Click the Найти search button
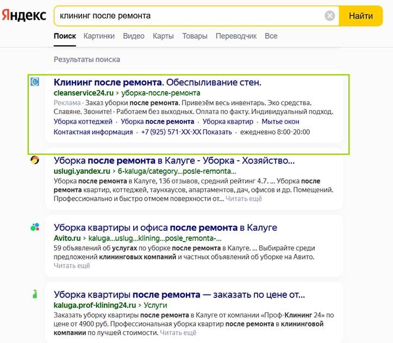Viewport: 393px width, 343px height. [x=361, y=16]
